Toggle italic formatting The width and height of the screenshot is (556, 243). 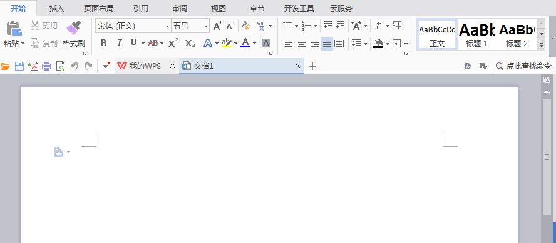[119, 43]
